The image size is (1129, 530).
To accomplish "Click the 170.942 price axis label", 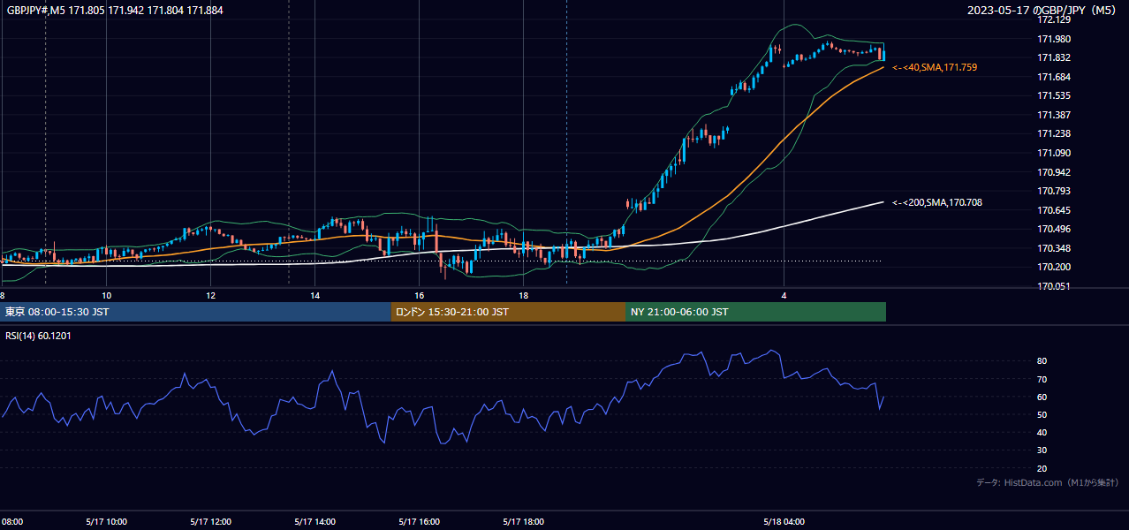I will (1054, 172).
